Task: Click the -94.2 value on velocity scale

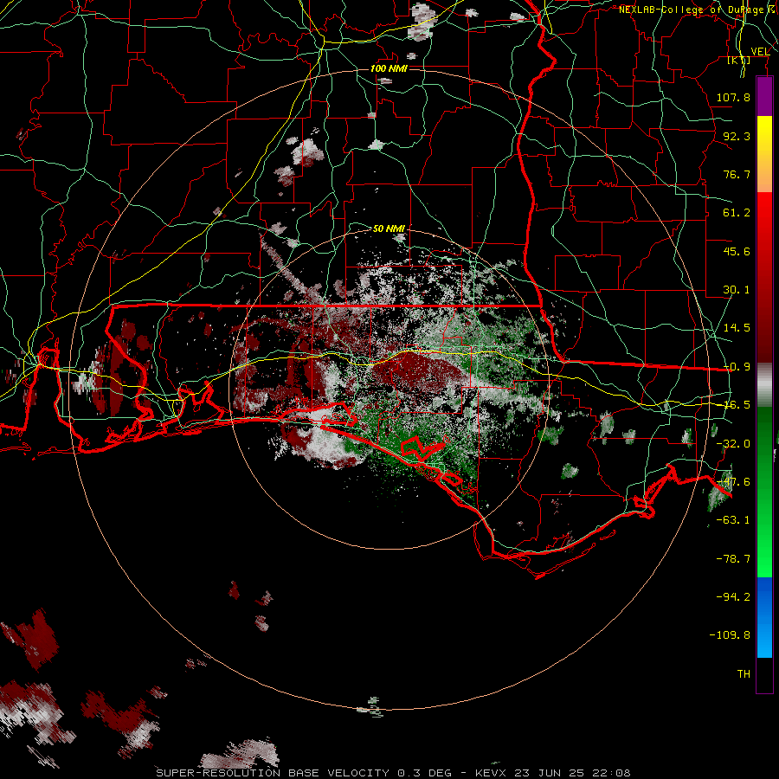Action: click(x=733, y=596)
